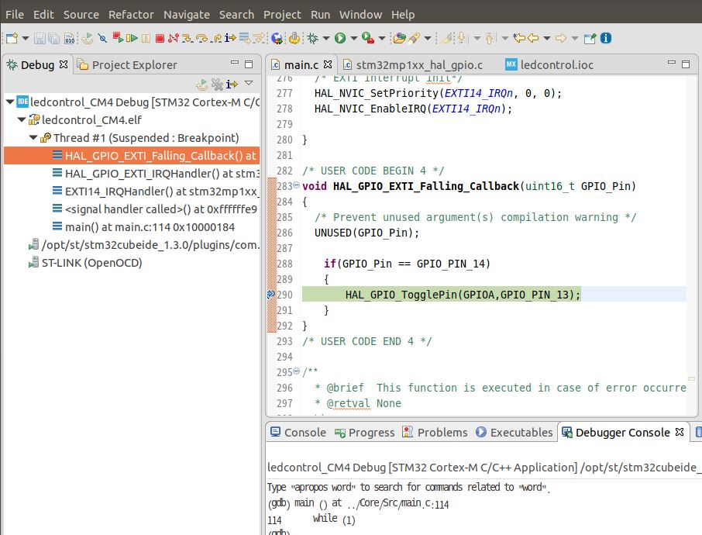Click the Pin Editor icon

tap(590, 38)
